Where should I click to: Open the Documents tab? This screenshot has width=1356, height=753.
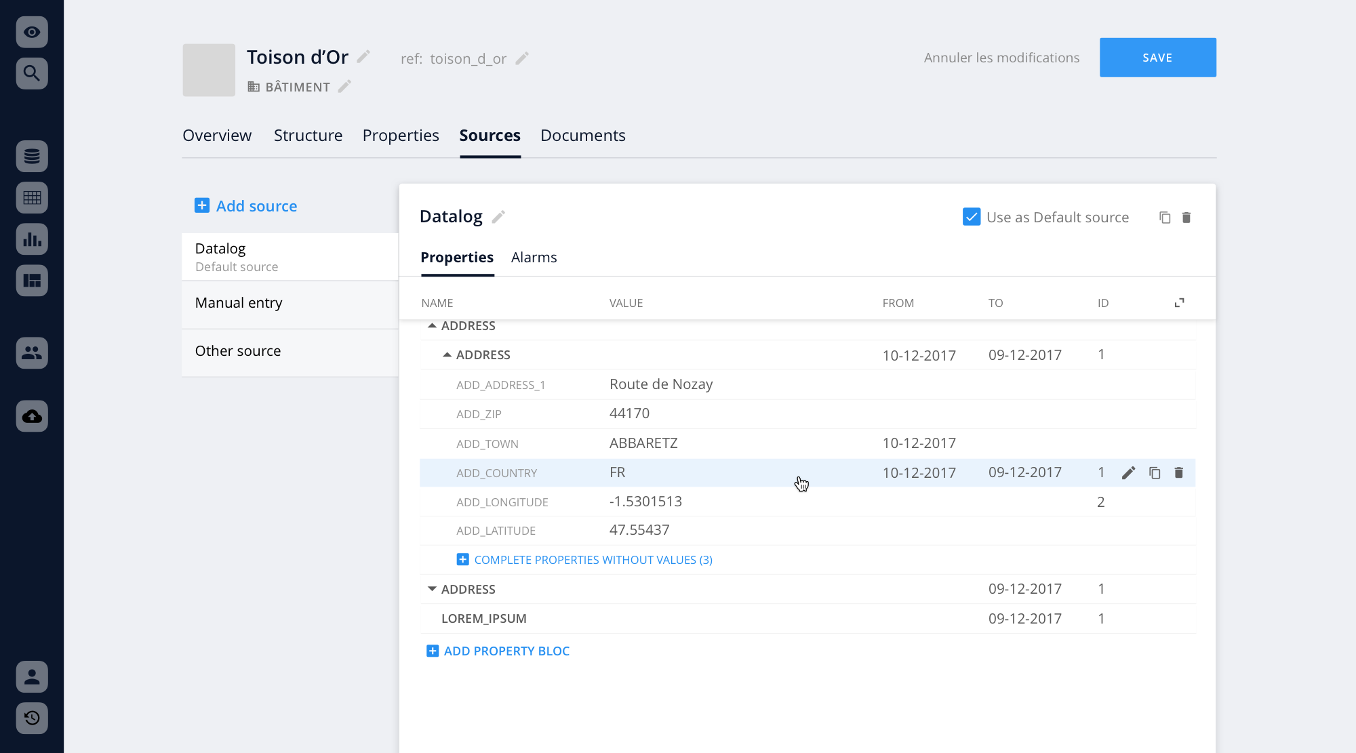(x=582, y=136)
